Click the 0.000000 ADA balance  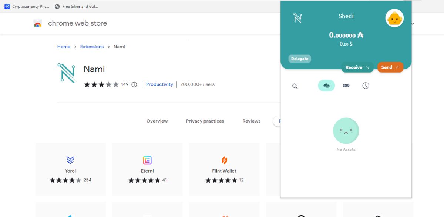point(346,35)
